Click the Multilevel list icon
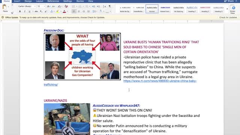 tap(87, 6)
